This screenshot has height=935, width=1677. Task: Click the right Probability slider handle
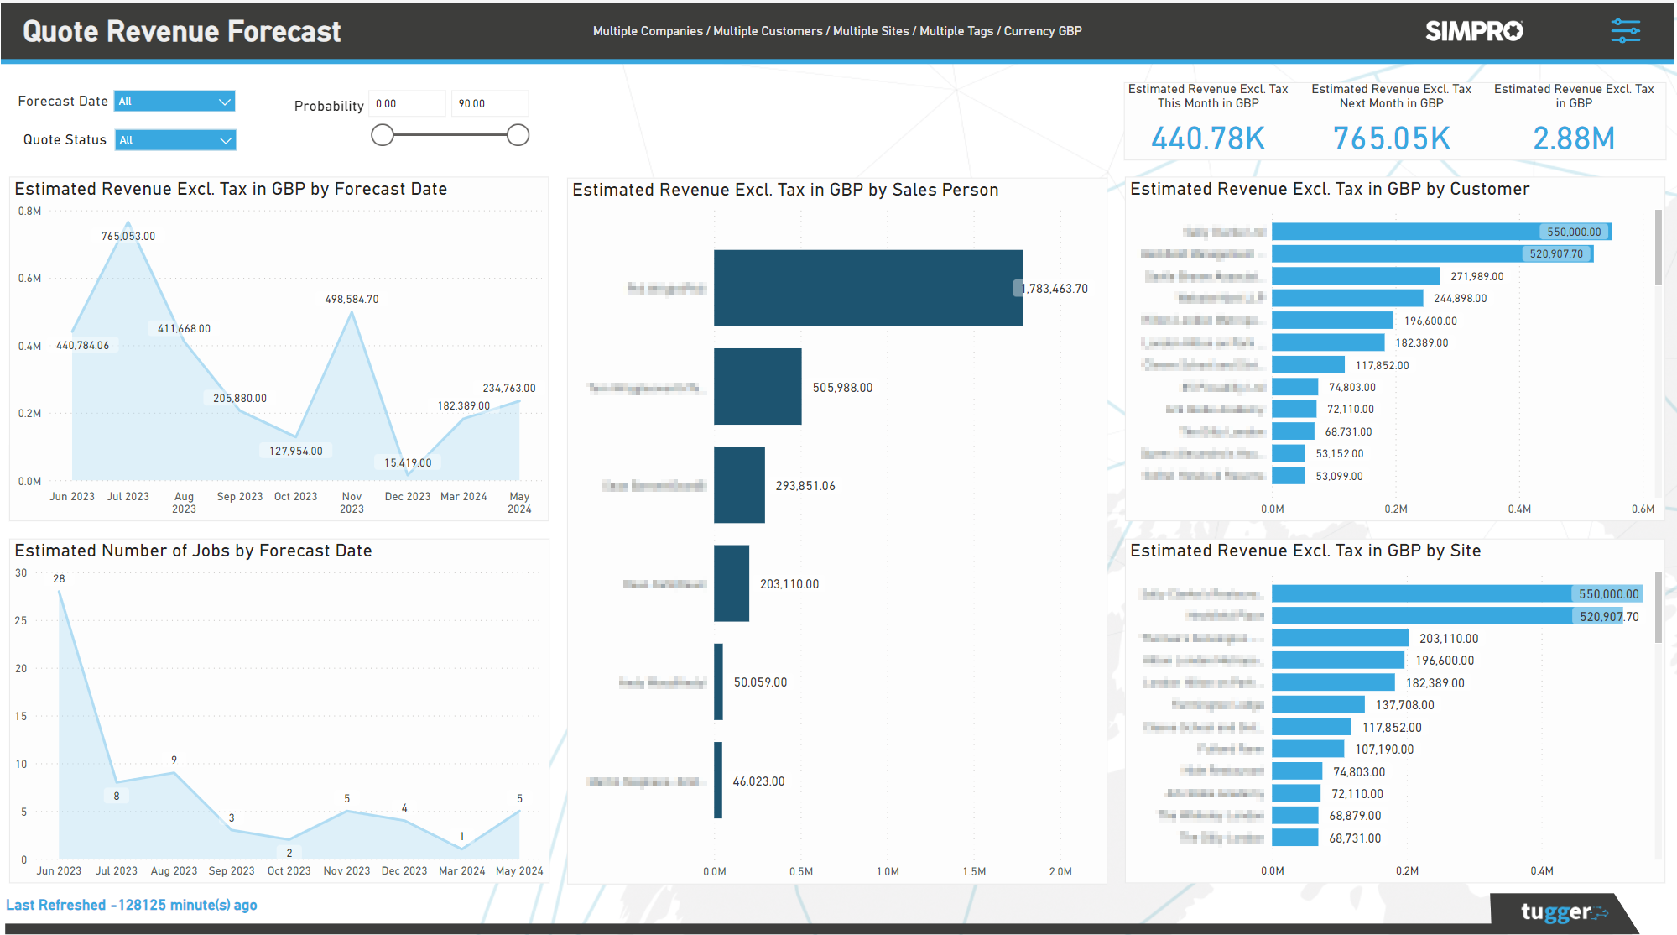518,134
